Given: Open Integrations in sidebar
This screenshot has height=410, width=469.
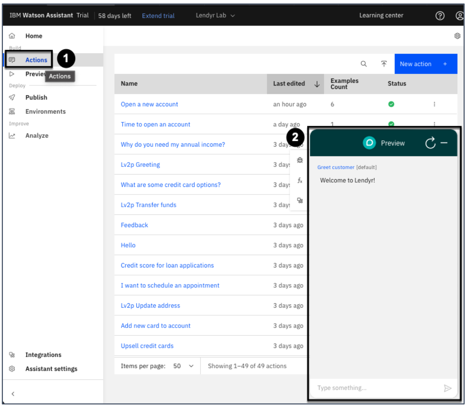Looking at the screenshot, I should (43, 354).
